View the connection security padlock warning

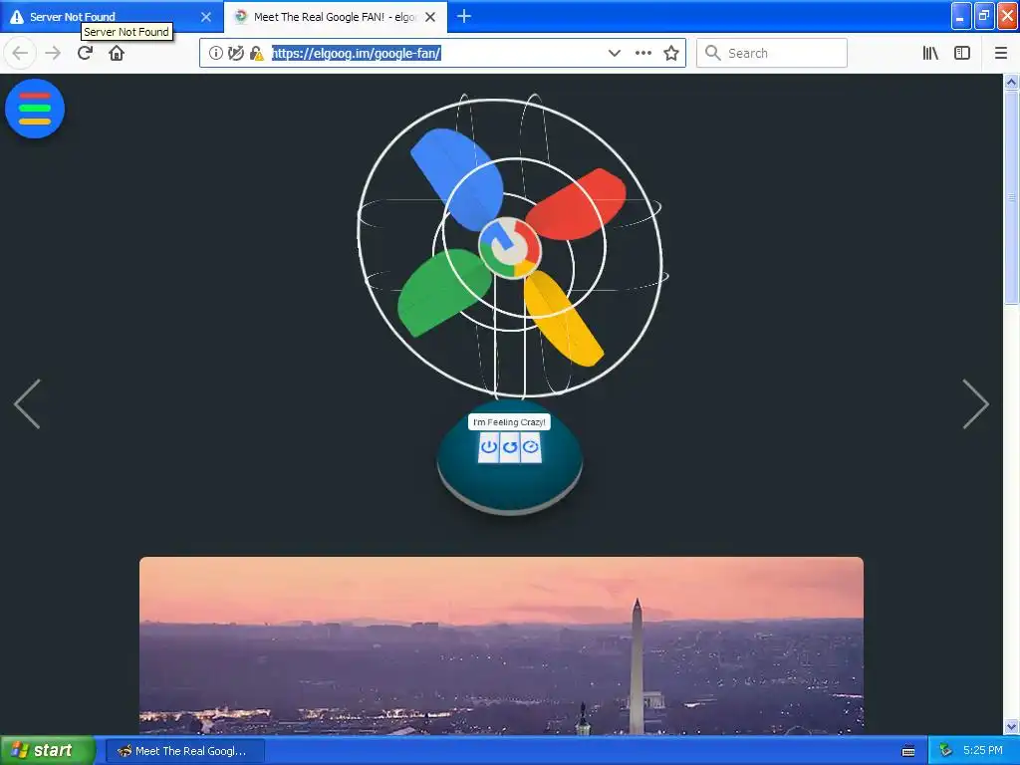coord(256,54)
